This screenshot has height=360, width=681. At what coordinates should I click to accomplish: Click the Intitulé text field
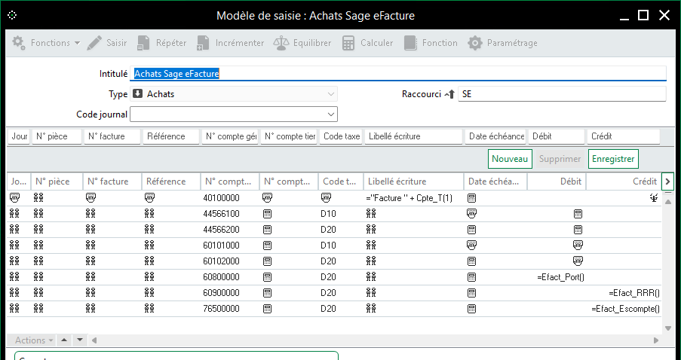coord(398,74)
